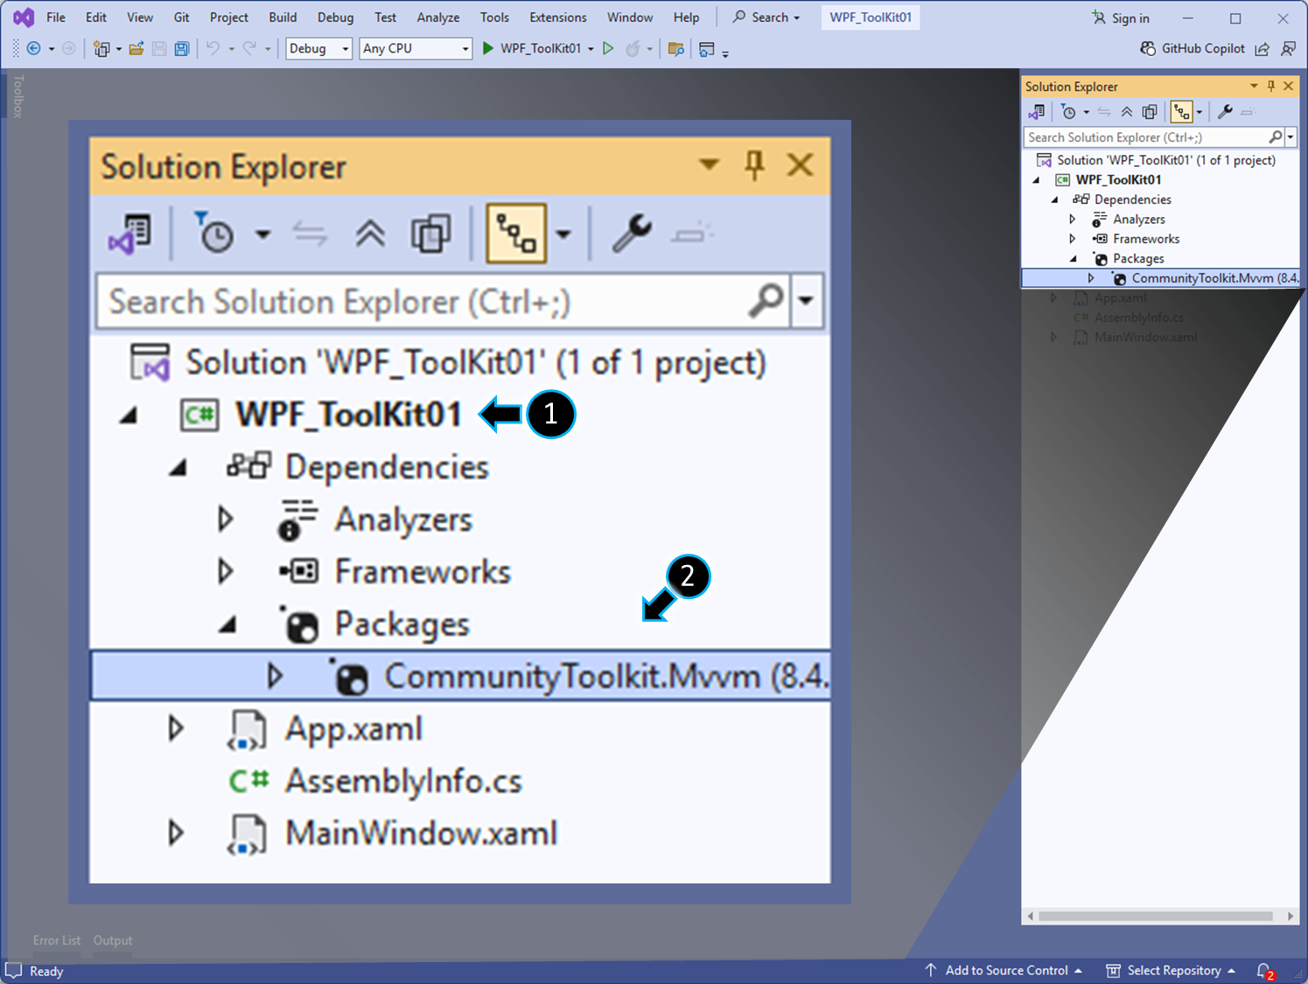Click the Save All icon in main toolbar

coord(182,49)
